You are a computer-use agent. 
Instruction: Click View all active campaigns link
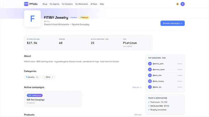(x=137, y=87)
